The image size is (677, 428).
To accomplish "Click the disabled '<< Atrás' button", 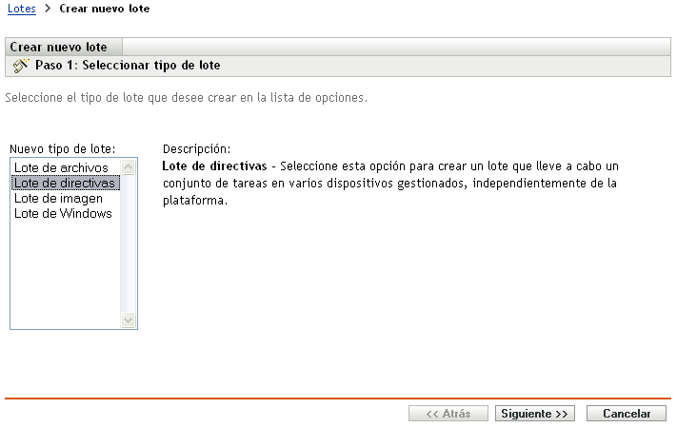I will 448,414.
